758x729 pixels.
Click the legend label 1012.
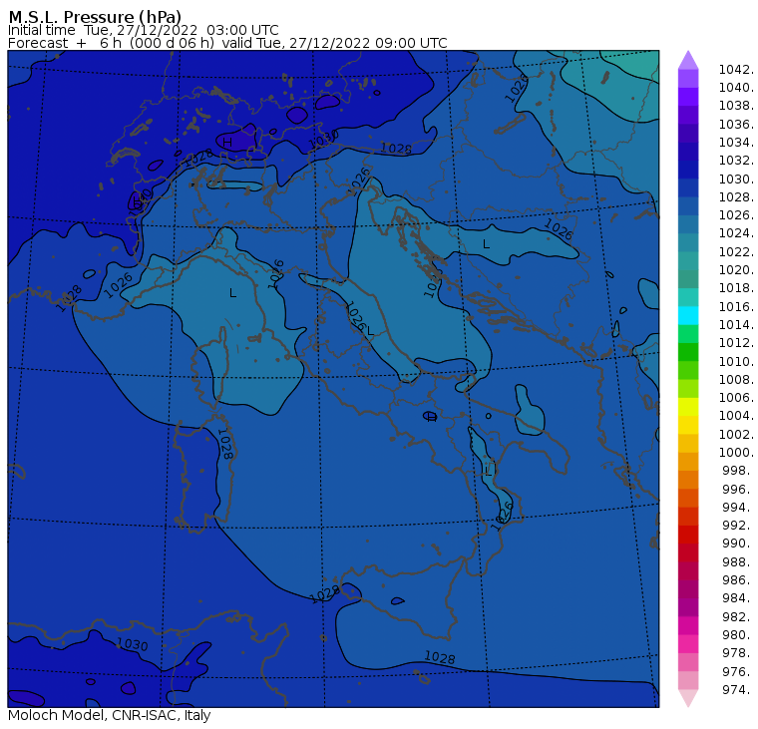(736, 343)
